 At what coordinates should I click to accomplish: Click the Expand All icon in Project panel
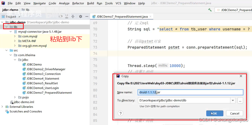pos(67,16)
